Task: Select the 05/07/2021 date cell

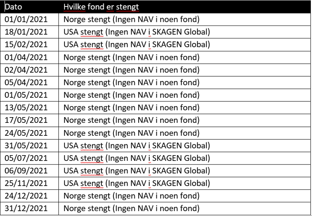Action: click(x=26, y=158)
